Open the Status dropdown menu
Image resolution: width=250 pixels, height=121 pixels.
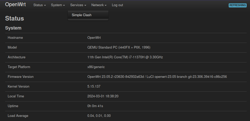pyautogui.click(x=40, y=5)
